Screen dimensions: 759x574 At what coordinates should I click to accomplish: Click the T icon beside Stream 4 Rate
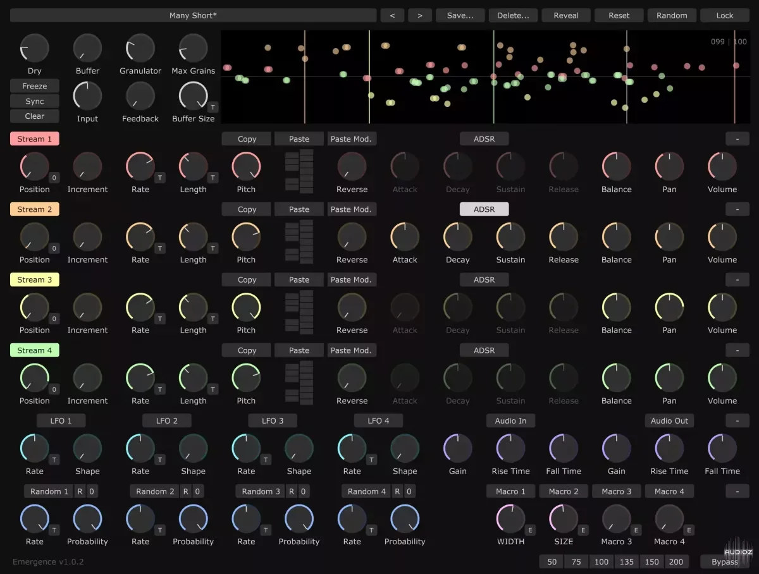point(160,389)
